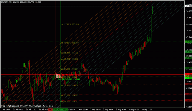Click 136.135 on the price scale
Screen dimensions: 192x111
[x=189, y=37]
